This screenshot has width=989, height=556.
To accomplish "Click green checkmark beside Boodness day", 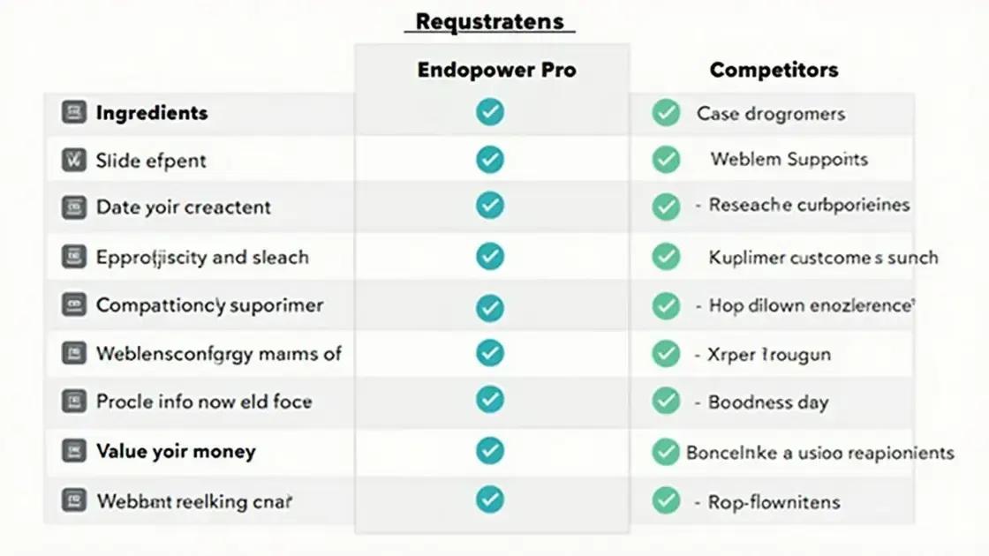I will (666, 401).
